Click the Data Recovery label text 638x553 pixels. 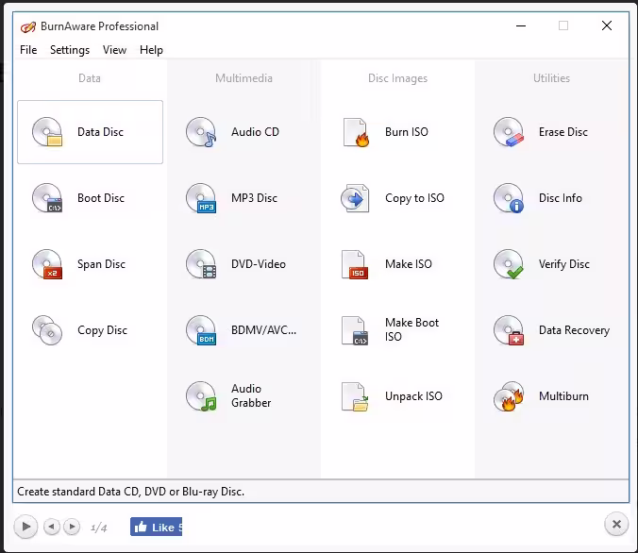(574, 330)
